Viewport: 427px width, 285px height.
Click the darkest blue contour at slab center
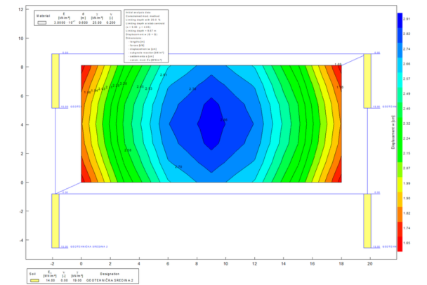[x=211, y=124]
